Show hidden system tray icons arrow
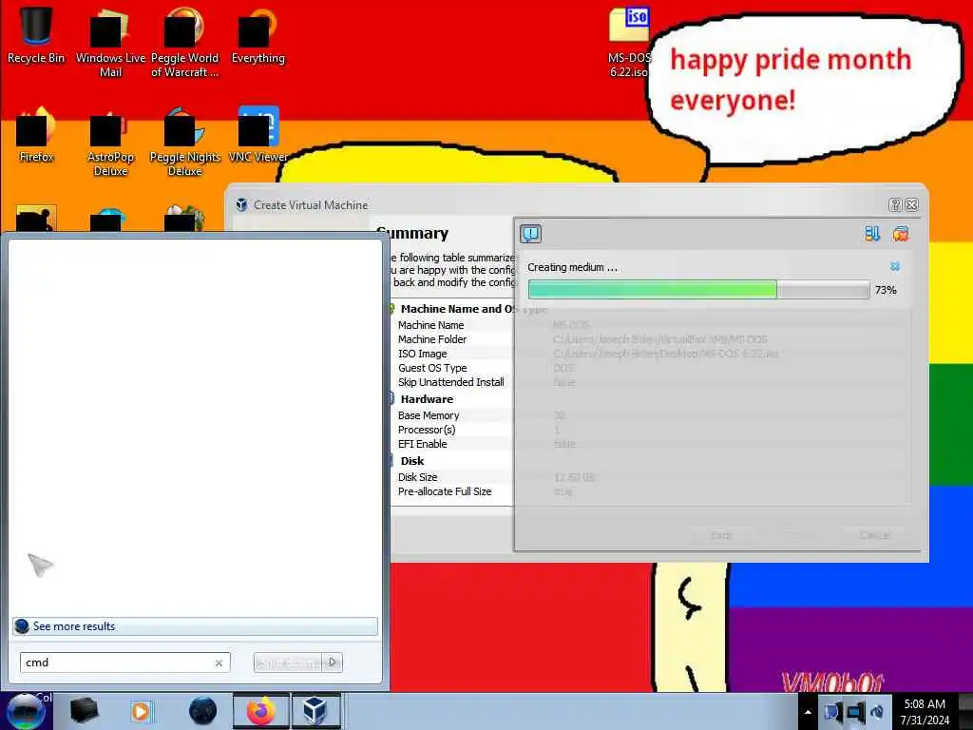Image resolution: width=973 pixels, height=730 pixels. 808,712
